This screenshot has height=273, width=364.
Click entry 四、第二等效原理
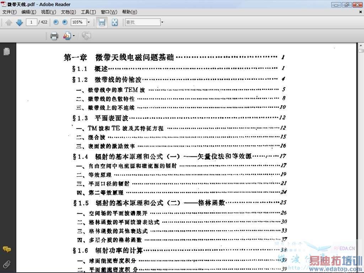tap(100, 192)
